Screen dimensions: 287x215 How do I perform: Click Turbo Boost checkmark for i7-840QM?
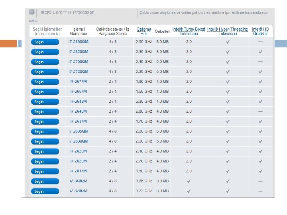coord(189,181)
